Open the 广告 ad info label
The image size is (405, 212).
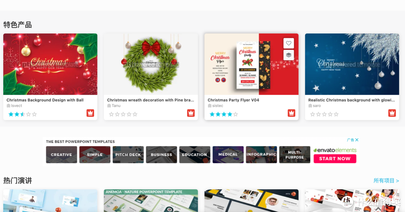351,140
